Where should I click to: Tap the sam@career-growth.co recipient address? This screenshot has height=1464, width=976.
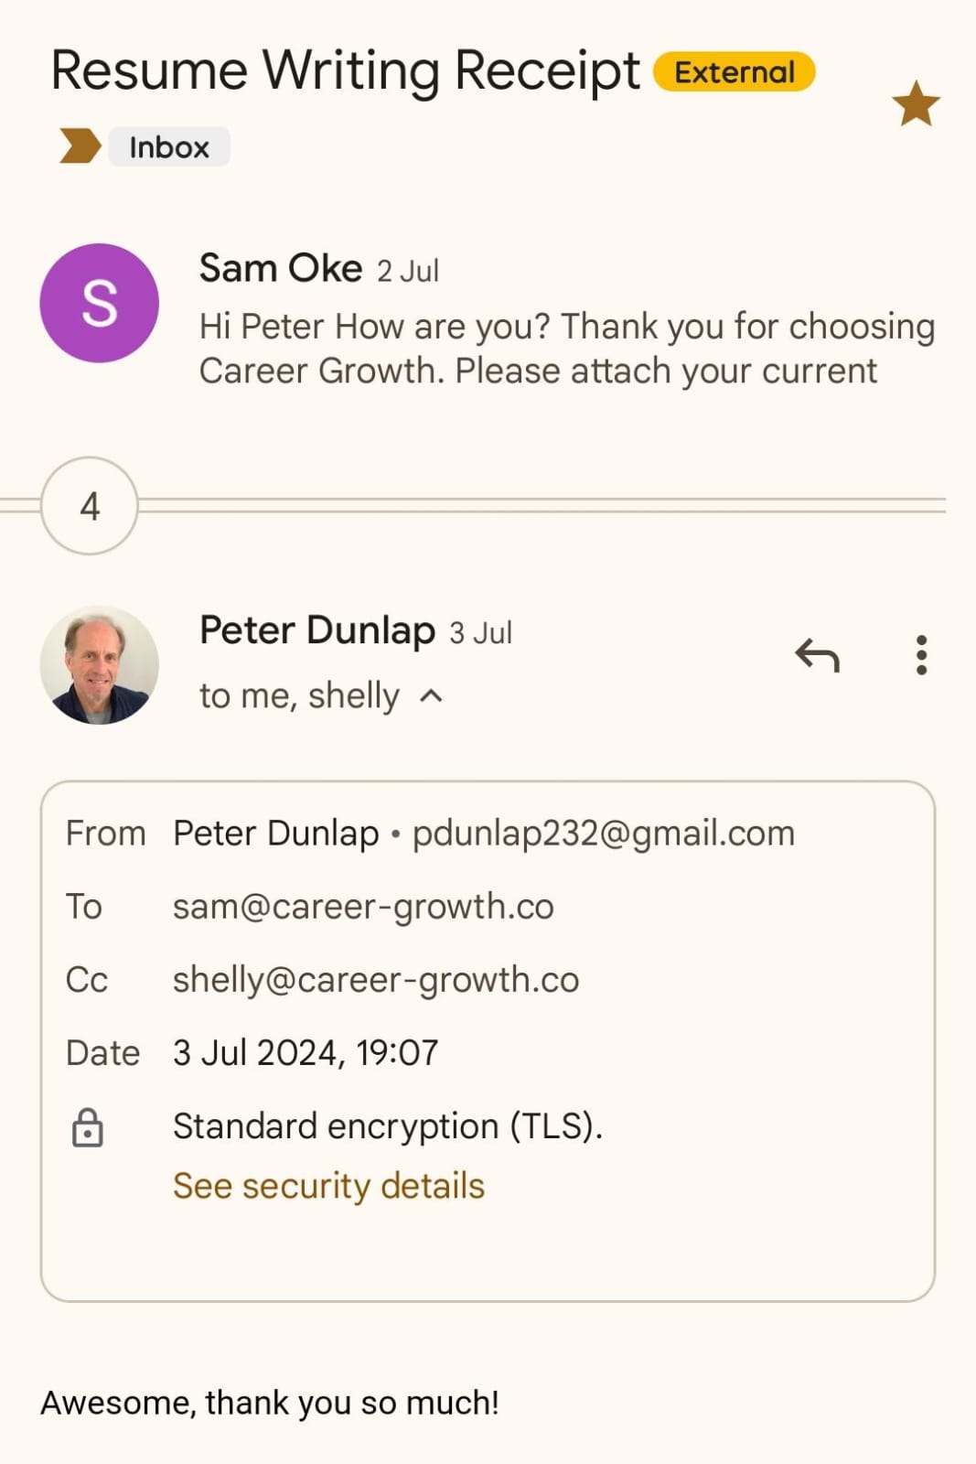pos(363,907)
